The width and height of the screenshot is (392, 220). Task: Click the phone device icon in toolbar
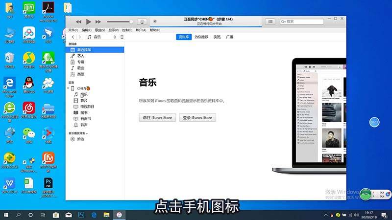[122, 37]
